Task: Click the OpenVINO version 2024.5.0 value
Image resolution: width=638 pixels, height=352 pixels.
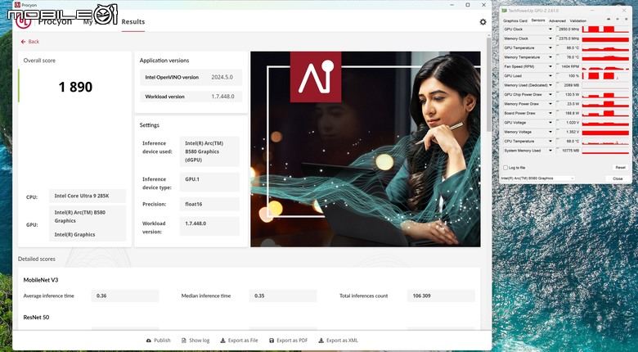Action: 222,78
